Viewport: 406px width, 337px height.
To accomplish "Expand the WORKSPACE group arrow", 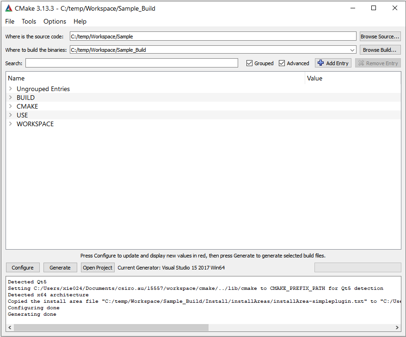I will pos(10,124).
